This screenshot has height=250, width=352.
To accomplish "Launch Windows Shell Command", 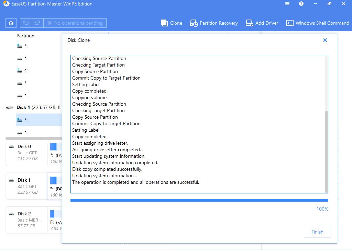I will (x=318, y=23).
